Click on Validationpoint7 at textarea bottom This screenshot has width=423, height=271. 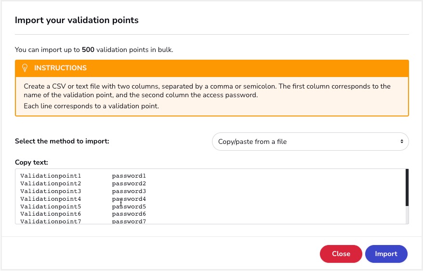tap(51, 221)
